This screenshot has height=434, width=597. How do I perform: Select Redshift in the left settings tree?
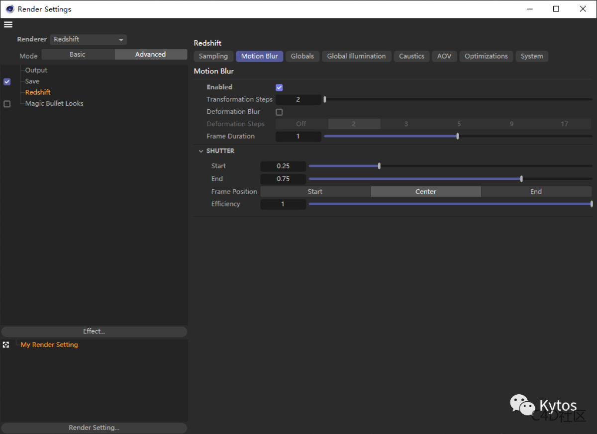[x=37, y=92]
